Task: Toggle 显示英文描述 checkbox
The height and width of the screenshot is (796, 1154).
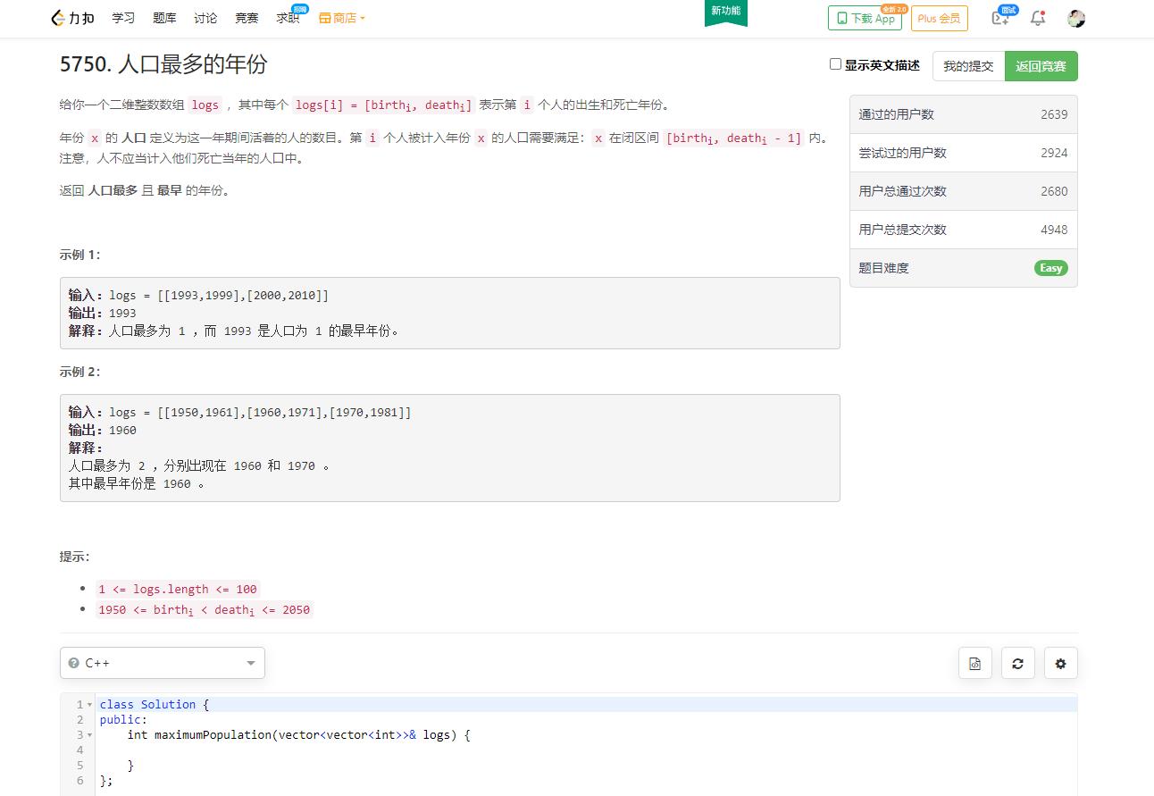Action: tap(835, 64)
